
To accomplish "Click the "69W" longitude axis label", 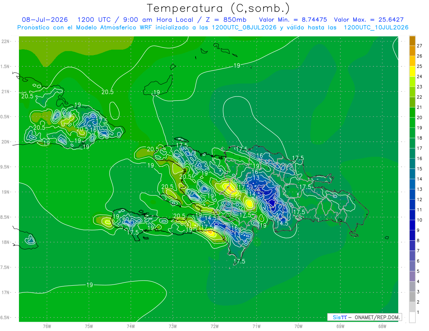I will [x=340, y=326].
